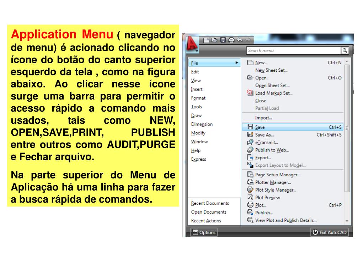Click the eTransmit icon
This screenshot has width=364, height=273.
coord(250,142)
